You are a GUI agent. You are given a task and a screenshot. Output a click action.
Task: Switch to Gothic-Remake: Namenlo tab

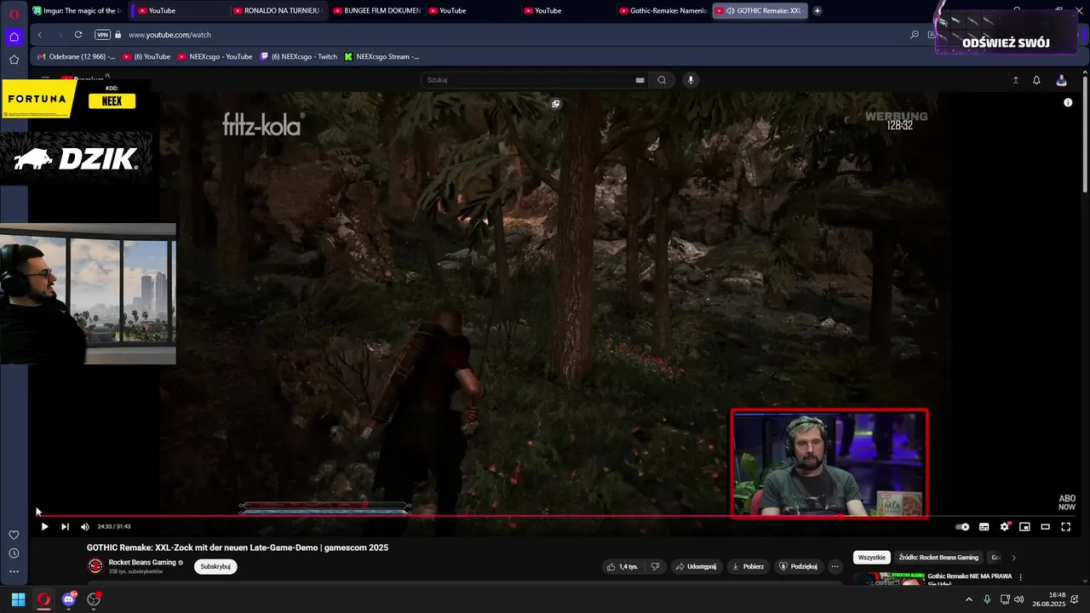(x=663, y=11)
